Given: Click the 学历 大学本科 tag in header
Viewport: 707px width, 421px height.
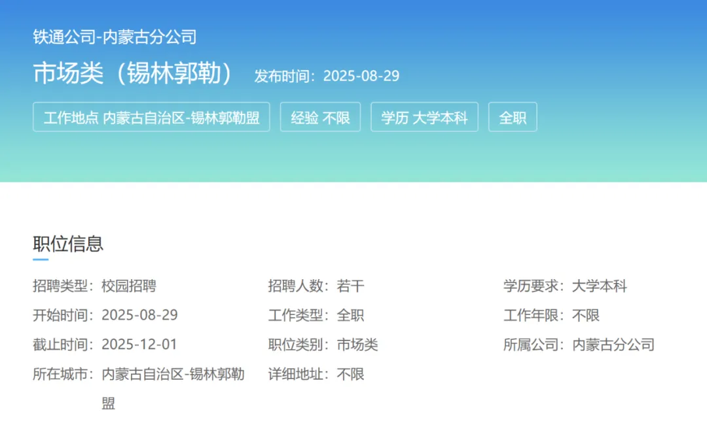Looking at the screenshot, I should pos(424,117).
